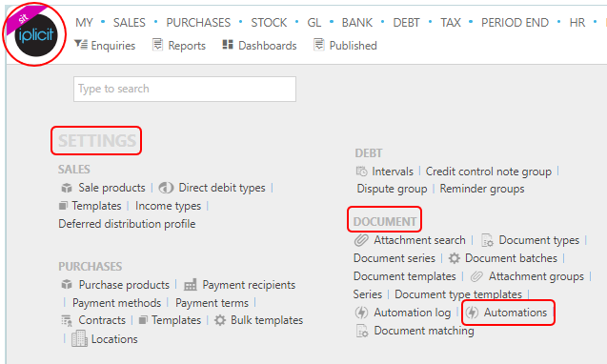The height and width of the screenshot is (364, 607).
Task: Open the PERIOD END menu
Action: click(515, 23)
